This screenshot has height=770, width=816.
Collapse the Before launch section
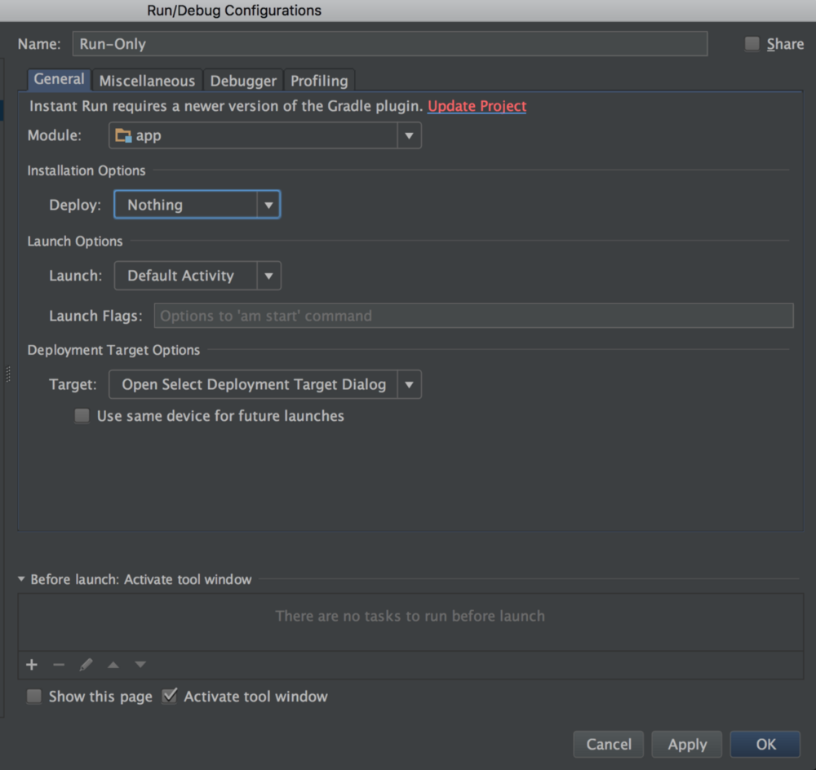pyautogui.click(x=22, y=579)
